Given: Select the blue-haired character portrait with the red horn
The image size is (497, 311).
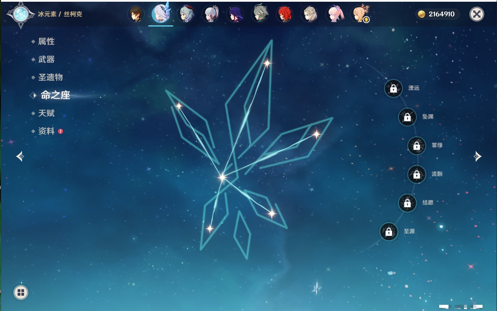Looking at the screenshot, I should (186, 14).
